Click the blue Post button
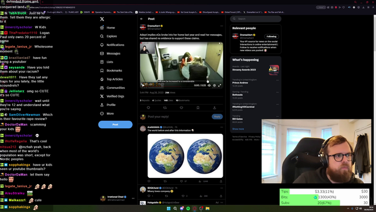Viewport: 376px width, 212px height. point(115,124)
